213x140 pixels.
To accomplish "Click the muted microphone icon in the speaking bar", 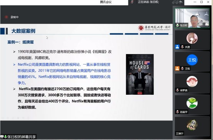I will point(132,2).
